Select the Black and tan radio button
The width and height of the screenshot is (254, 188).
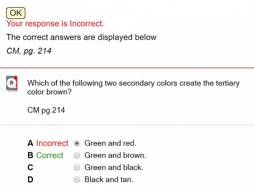pos(77,180)
